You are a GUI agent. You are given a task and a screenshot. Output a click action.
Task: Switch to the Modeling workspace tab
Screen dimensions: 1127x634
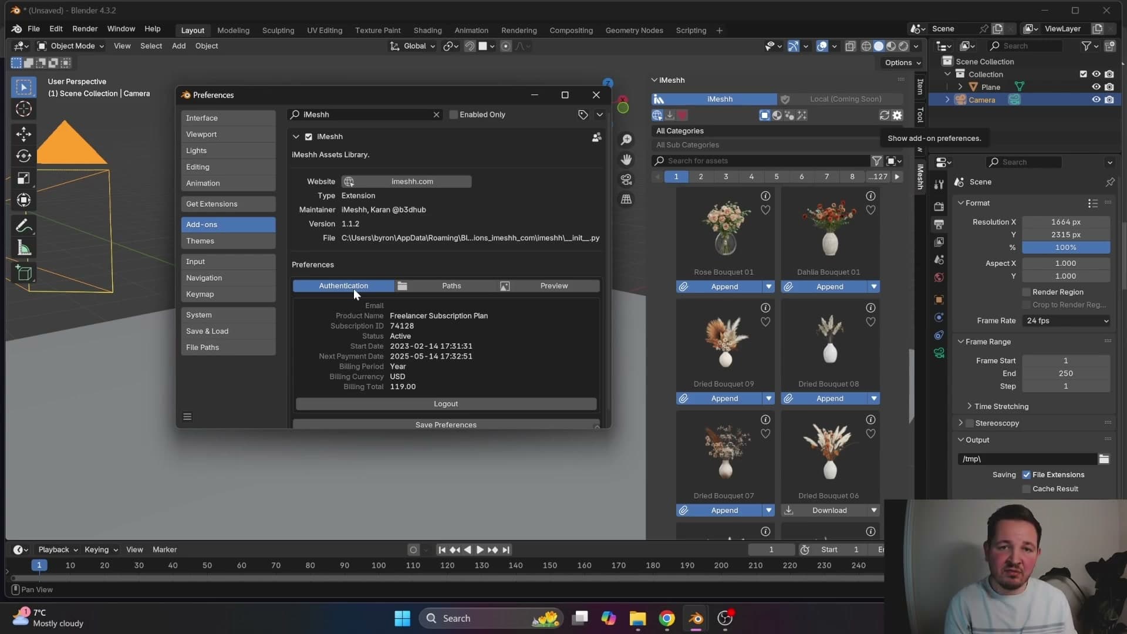click(233, 31)
